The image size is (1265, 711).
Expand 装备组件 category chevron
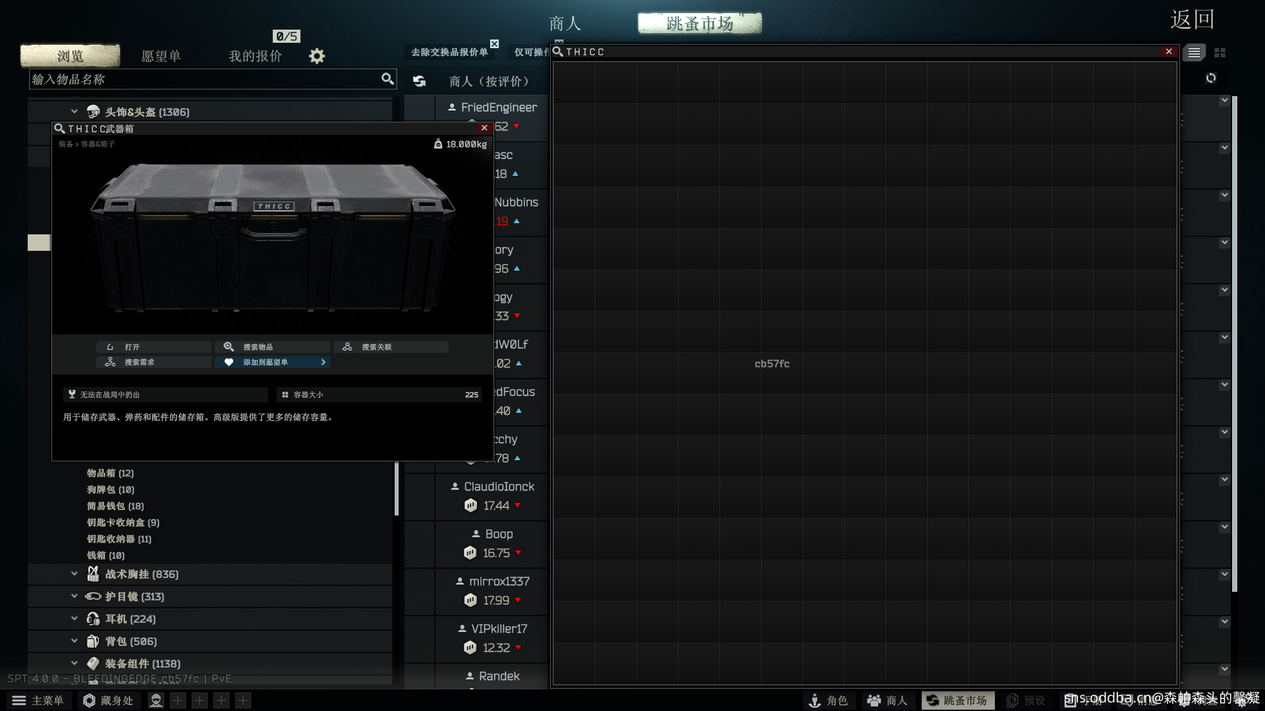[x=74, y=664]
